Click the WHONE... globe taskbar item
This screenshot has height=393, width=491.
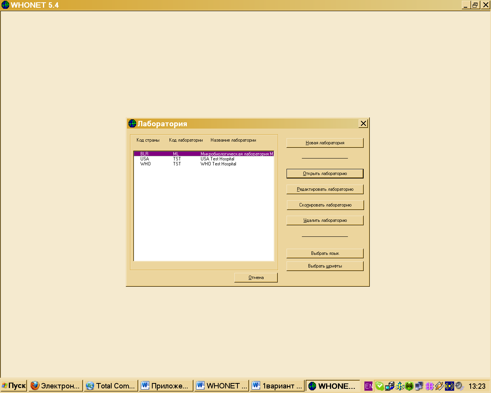pos(333,386)
